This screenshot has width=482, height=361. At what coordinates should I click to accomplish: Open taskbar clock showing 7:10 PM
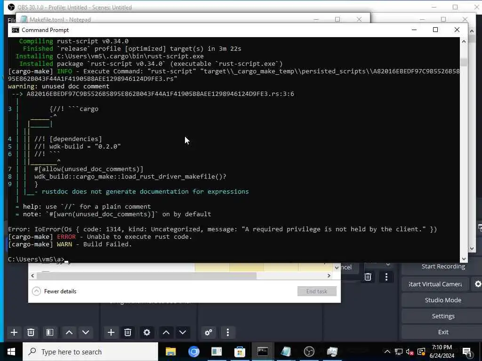click(442, 352)
